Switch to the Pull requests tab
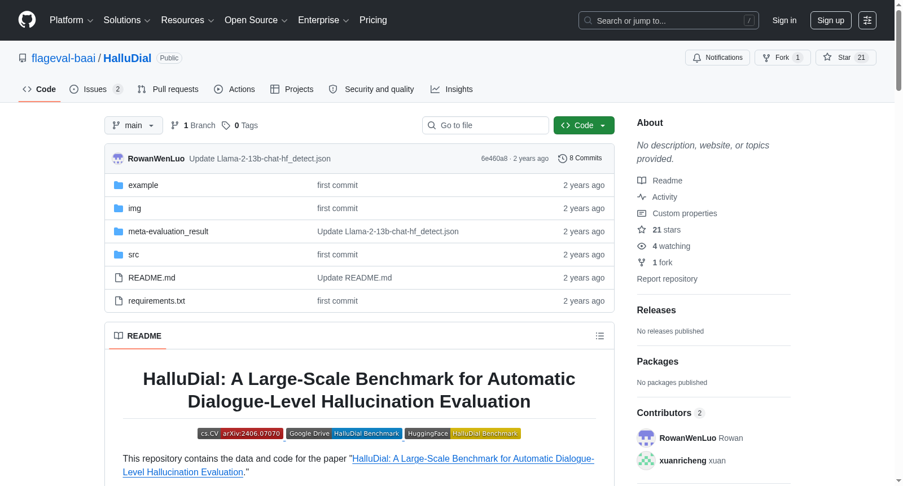The height and width of the screenshot is (486, 903). [168, 89]
